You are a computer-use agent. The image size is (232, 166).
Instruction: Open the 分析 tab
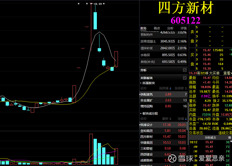[170, 28]
